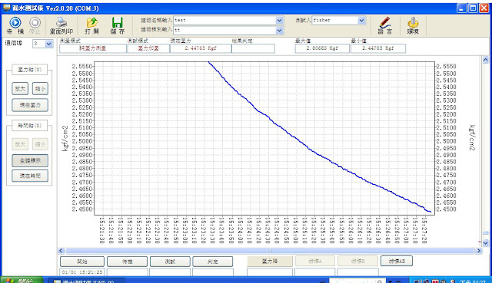Click the vertical scrollbar up arrow
The width and height of the screenshot is (492, 283).
485,60
